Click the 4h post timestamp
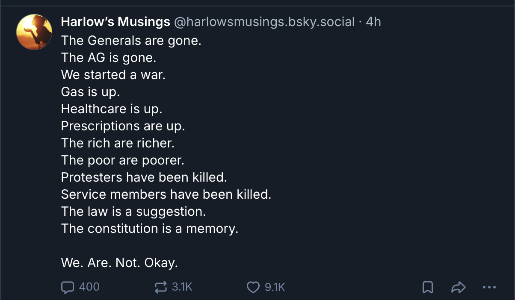The image size is (515, 300). 373,22
